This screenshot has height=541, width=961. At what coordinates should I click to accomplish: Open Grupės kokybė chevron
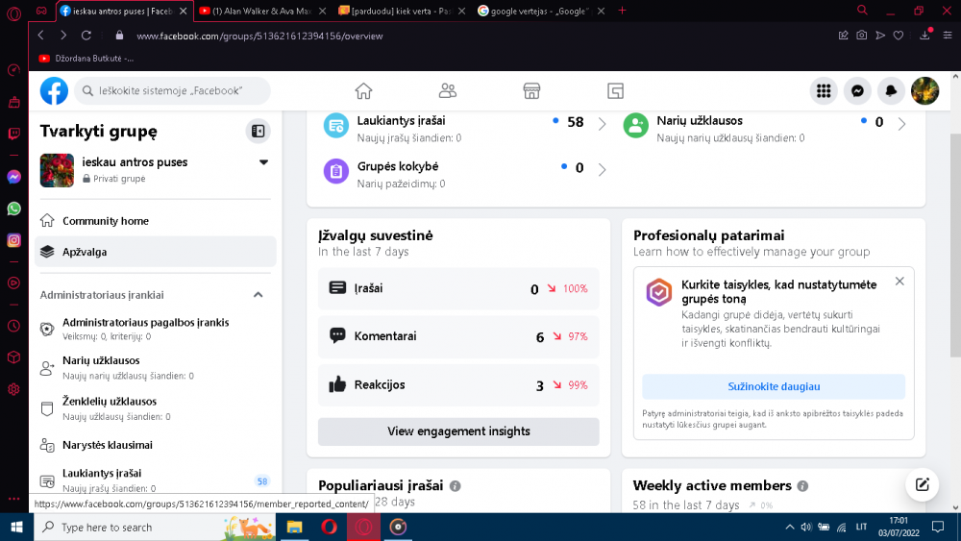tap(602, 169)
